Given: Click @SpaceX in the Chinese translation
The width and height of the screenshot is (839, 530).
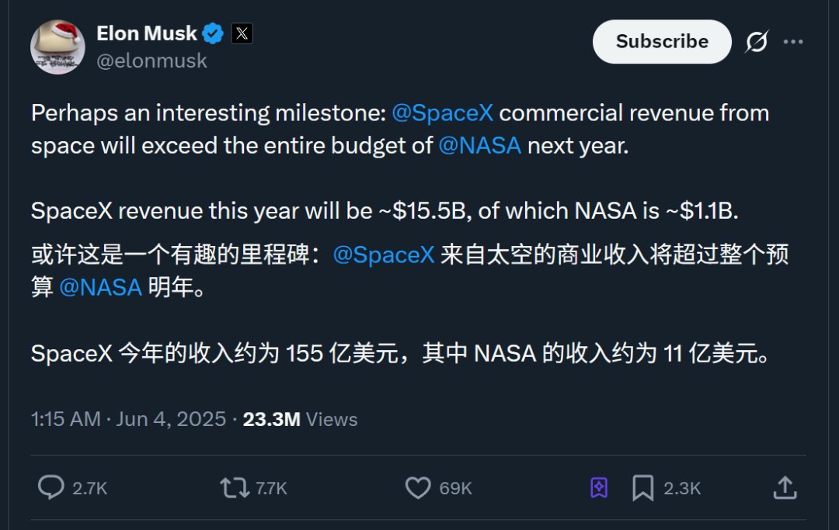Looking at the screenshot, I should 383,255.
